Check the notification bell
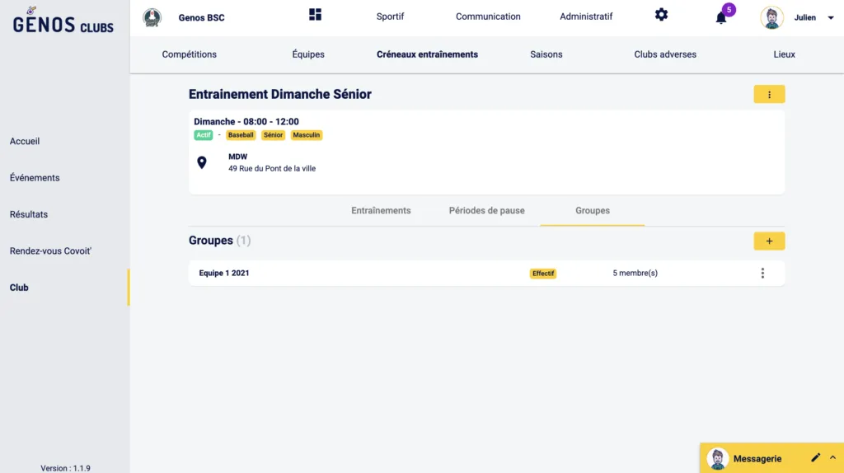Viewport: 844px width, 473px height. [721, 17]
